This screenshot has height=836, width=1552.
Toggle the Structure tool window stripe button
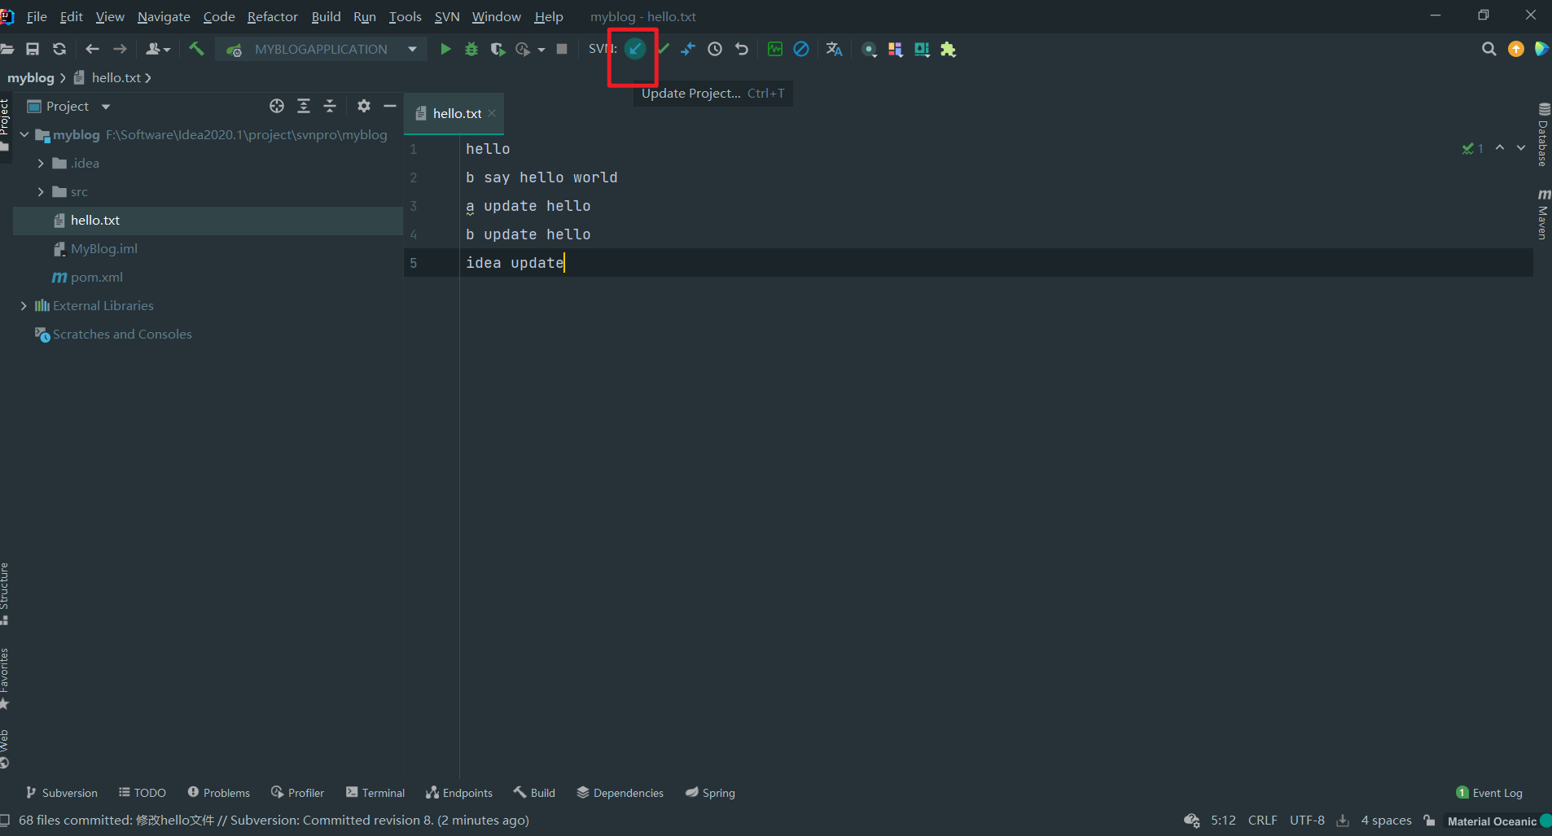click(x=5, y=593)
